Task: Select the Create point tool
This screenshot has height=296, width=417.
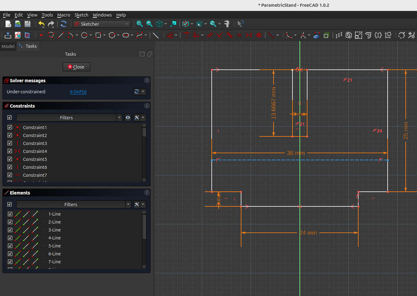Action: (41, 35)
